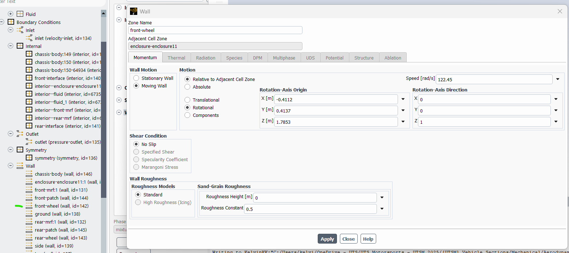The height and width of the screenshot is (253, 569).
Task: Click the chassis-body:149 interior zone icon
Action: click(29, 54)
